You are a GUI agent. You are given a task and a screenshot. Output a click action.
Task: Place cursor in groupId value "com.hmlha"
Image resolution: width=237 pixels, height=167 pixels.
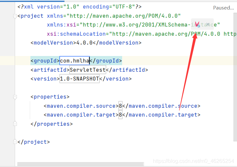click(75, 61)
